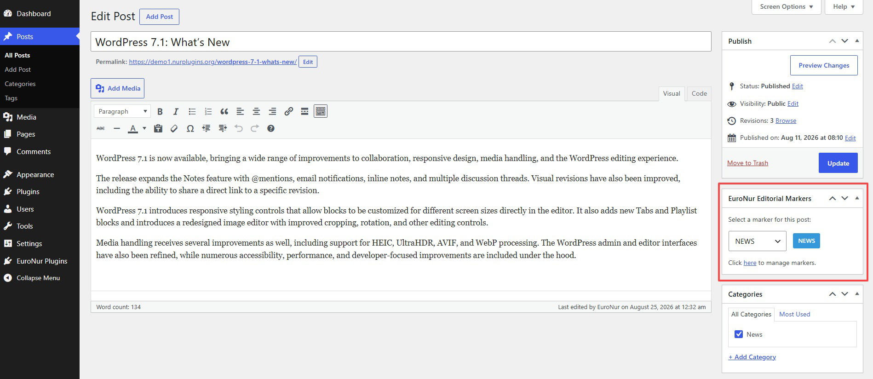
Task: Apply blockquote formatting
Action: coord(224,111)
